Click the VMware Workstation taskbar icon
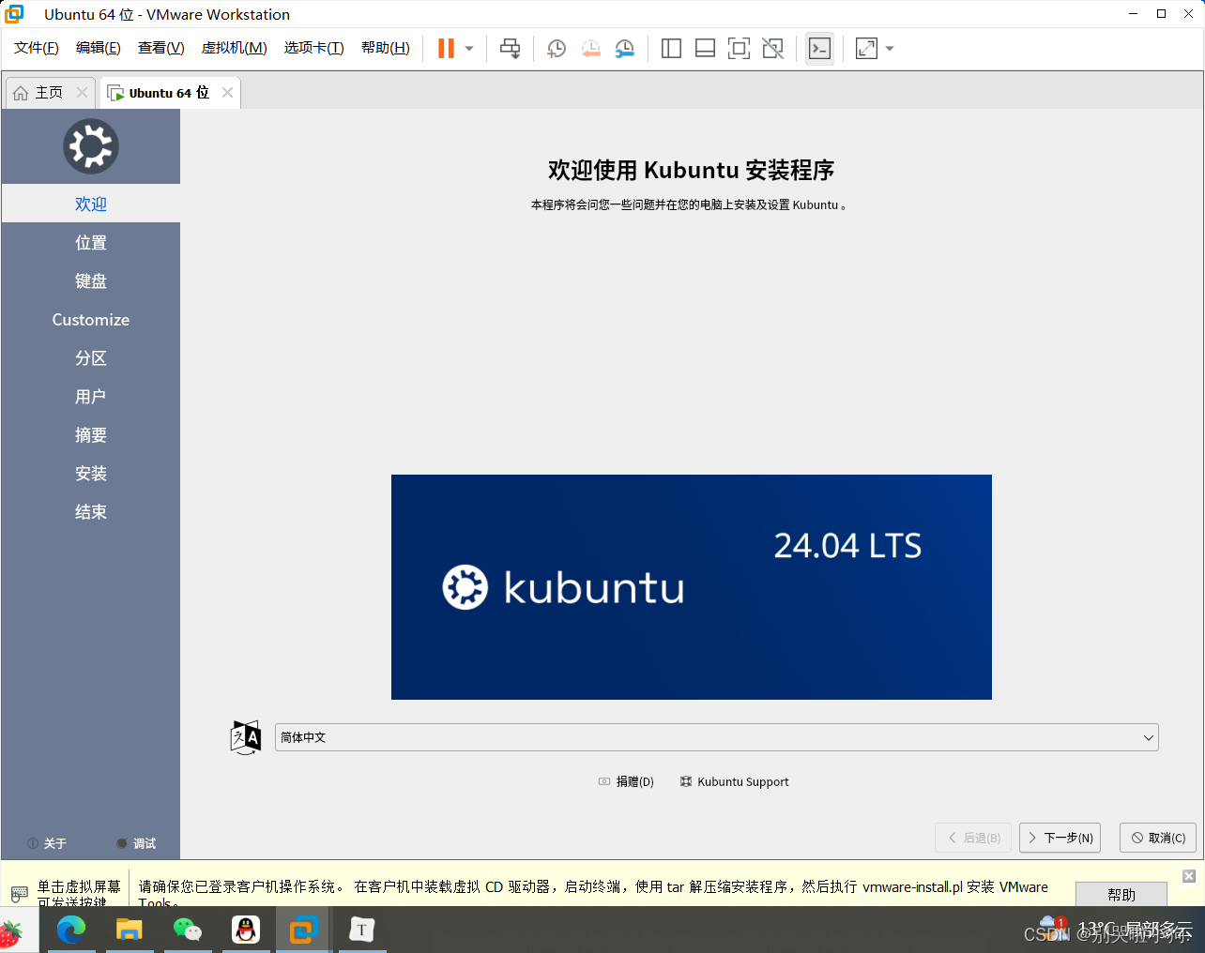Screen dimensions: 1205x953 (303, 930)
